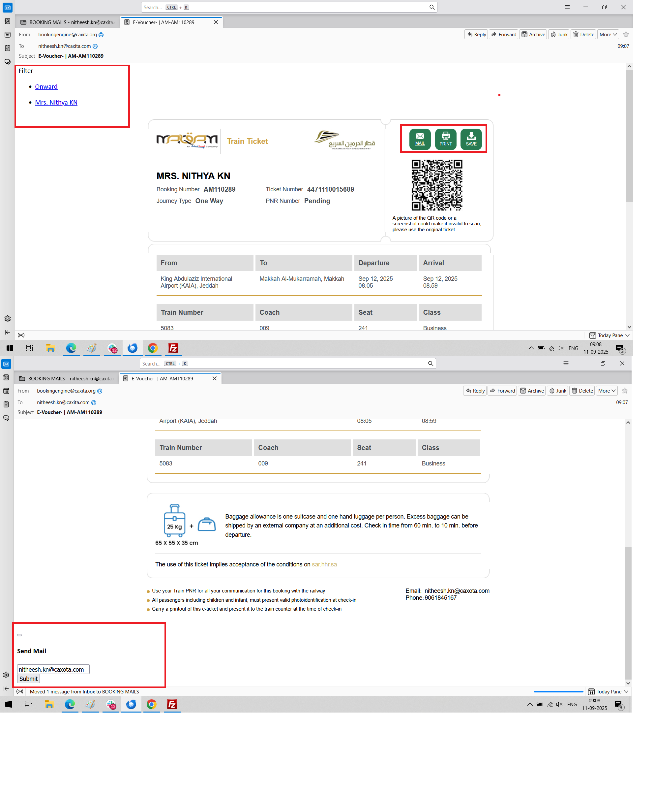This screenshot has width=654, height=797.
Task: Open the Chat sidebar icon
Action: pyautogui.click(x=8, y=61)
